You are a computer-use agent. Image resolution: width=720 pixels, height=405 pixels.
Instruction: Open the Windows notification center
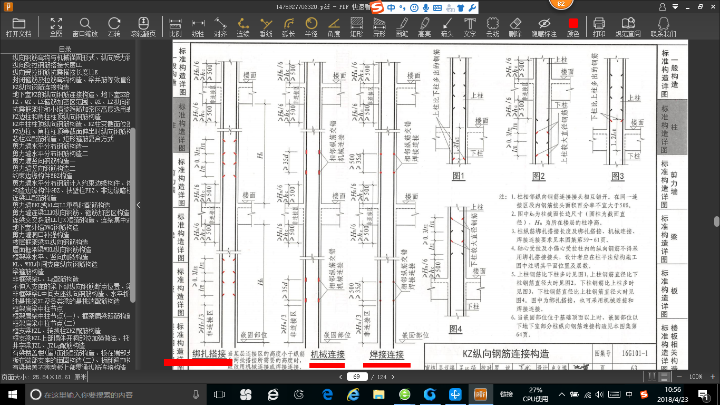tap(703, 394)
